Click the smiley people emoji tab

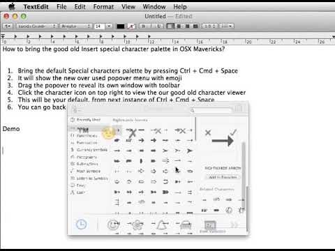tap(113, 225)
